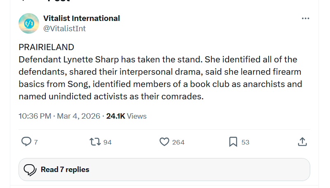The height and width of the screenshot is (188, 330).
Task: Like the post with the heart icon
Action: pyautogui.click(x=164, y=142)
